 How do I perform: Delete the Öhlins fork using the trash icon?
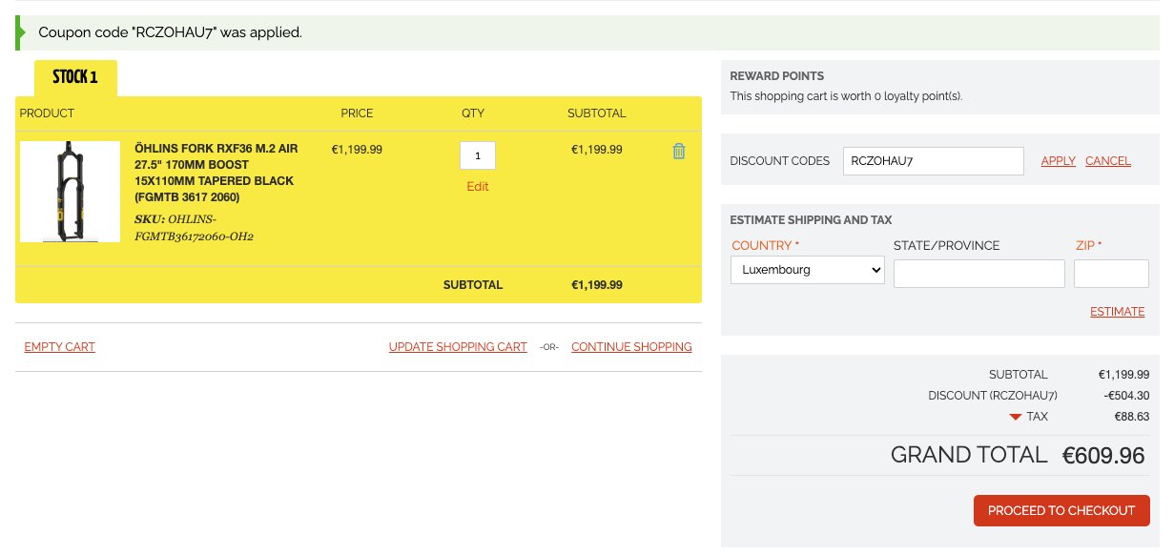click(x=679, y=151)
